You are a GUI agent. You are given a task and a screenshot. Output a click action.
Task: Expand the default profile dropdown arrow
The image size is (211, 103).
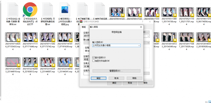pyautogui.click(x=148, y=43)
